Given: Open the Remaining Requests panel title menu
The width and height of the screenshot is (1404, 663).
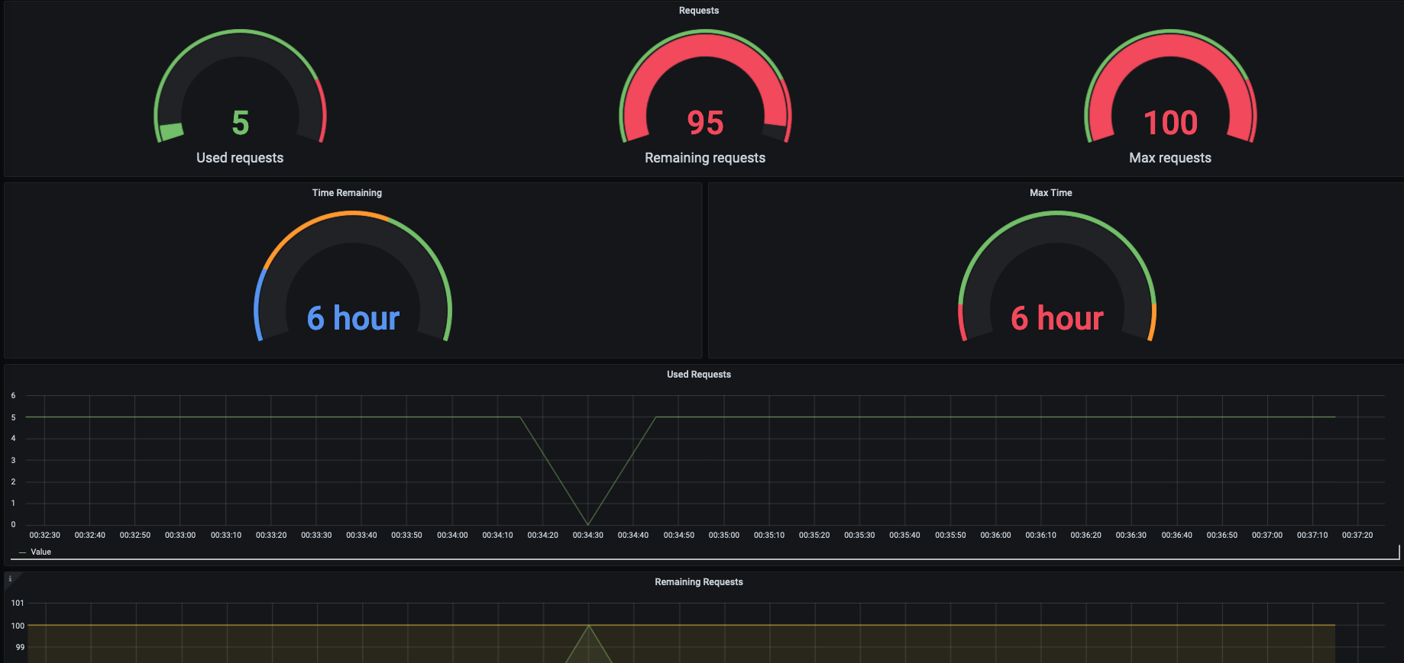Looking at the screenshot, I should (698, 582).
